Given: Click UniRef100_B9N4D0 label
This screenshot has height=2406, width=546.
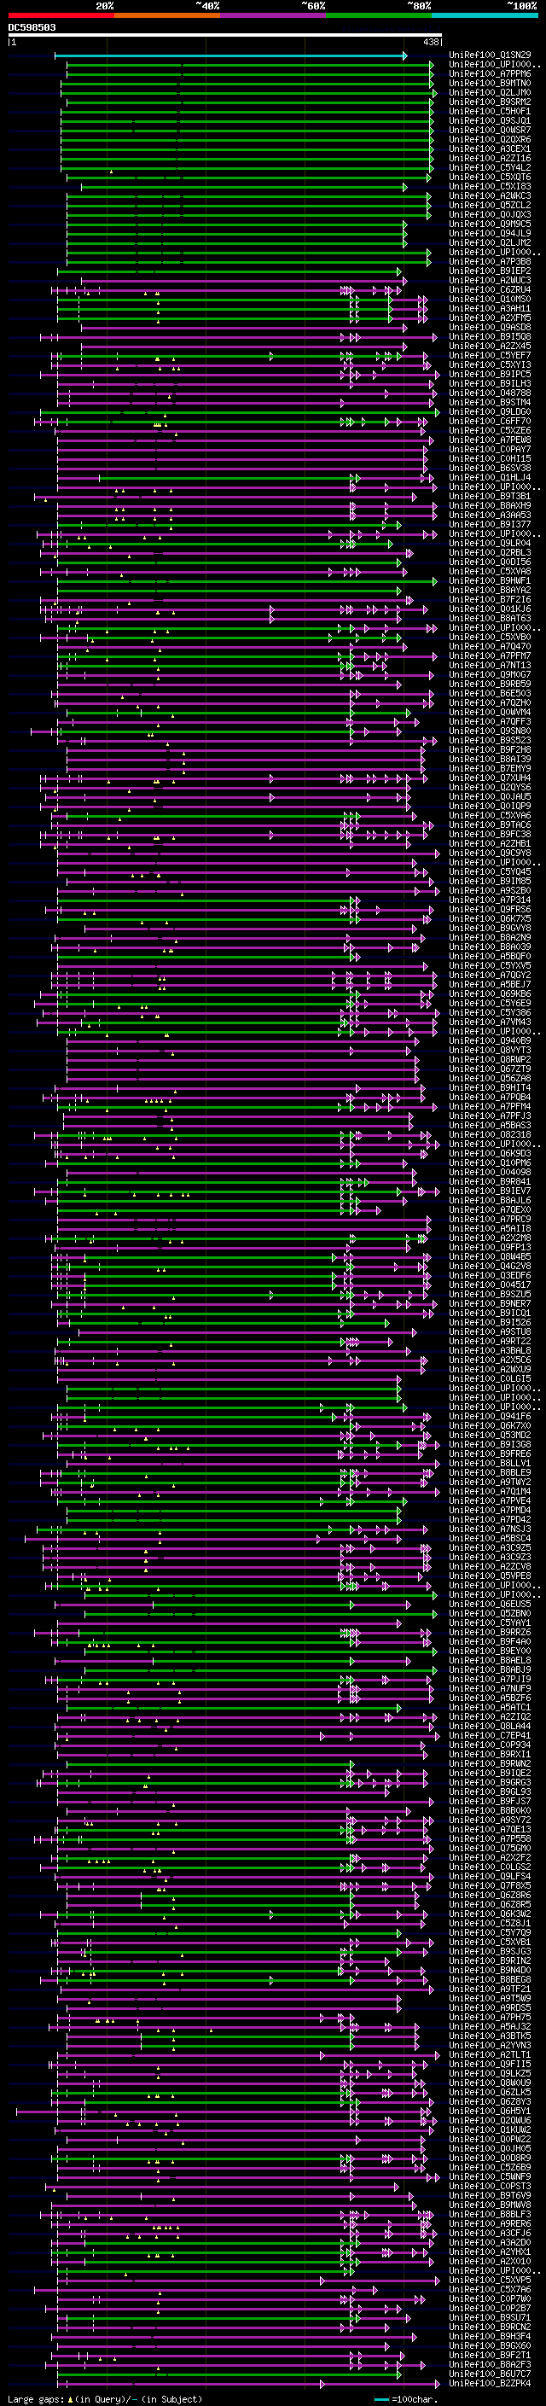Looking at the screenshot, I should 490,1970.
